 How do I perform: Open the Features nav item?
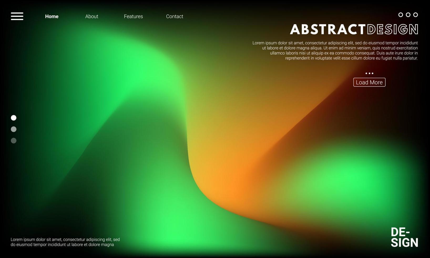click(134, 16)
